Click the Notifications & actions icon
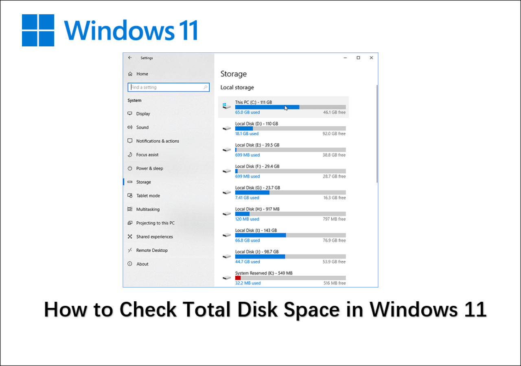Viewport: 521px width, 366px height. click(x=130, y=141)
